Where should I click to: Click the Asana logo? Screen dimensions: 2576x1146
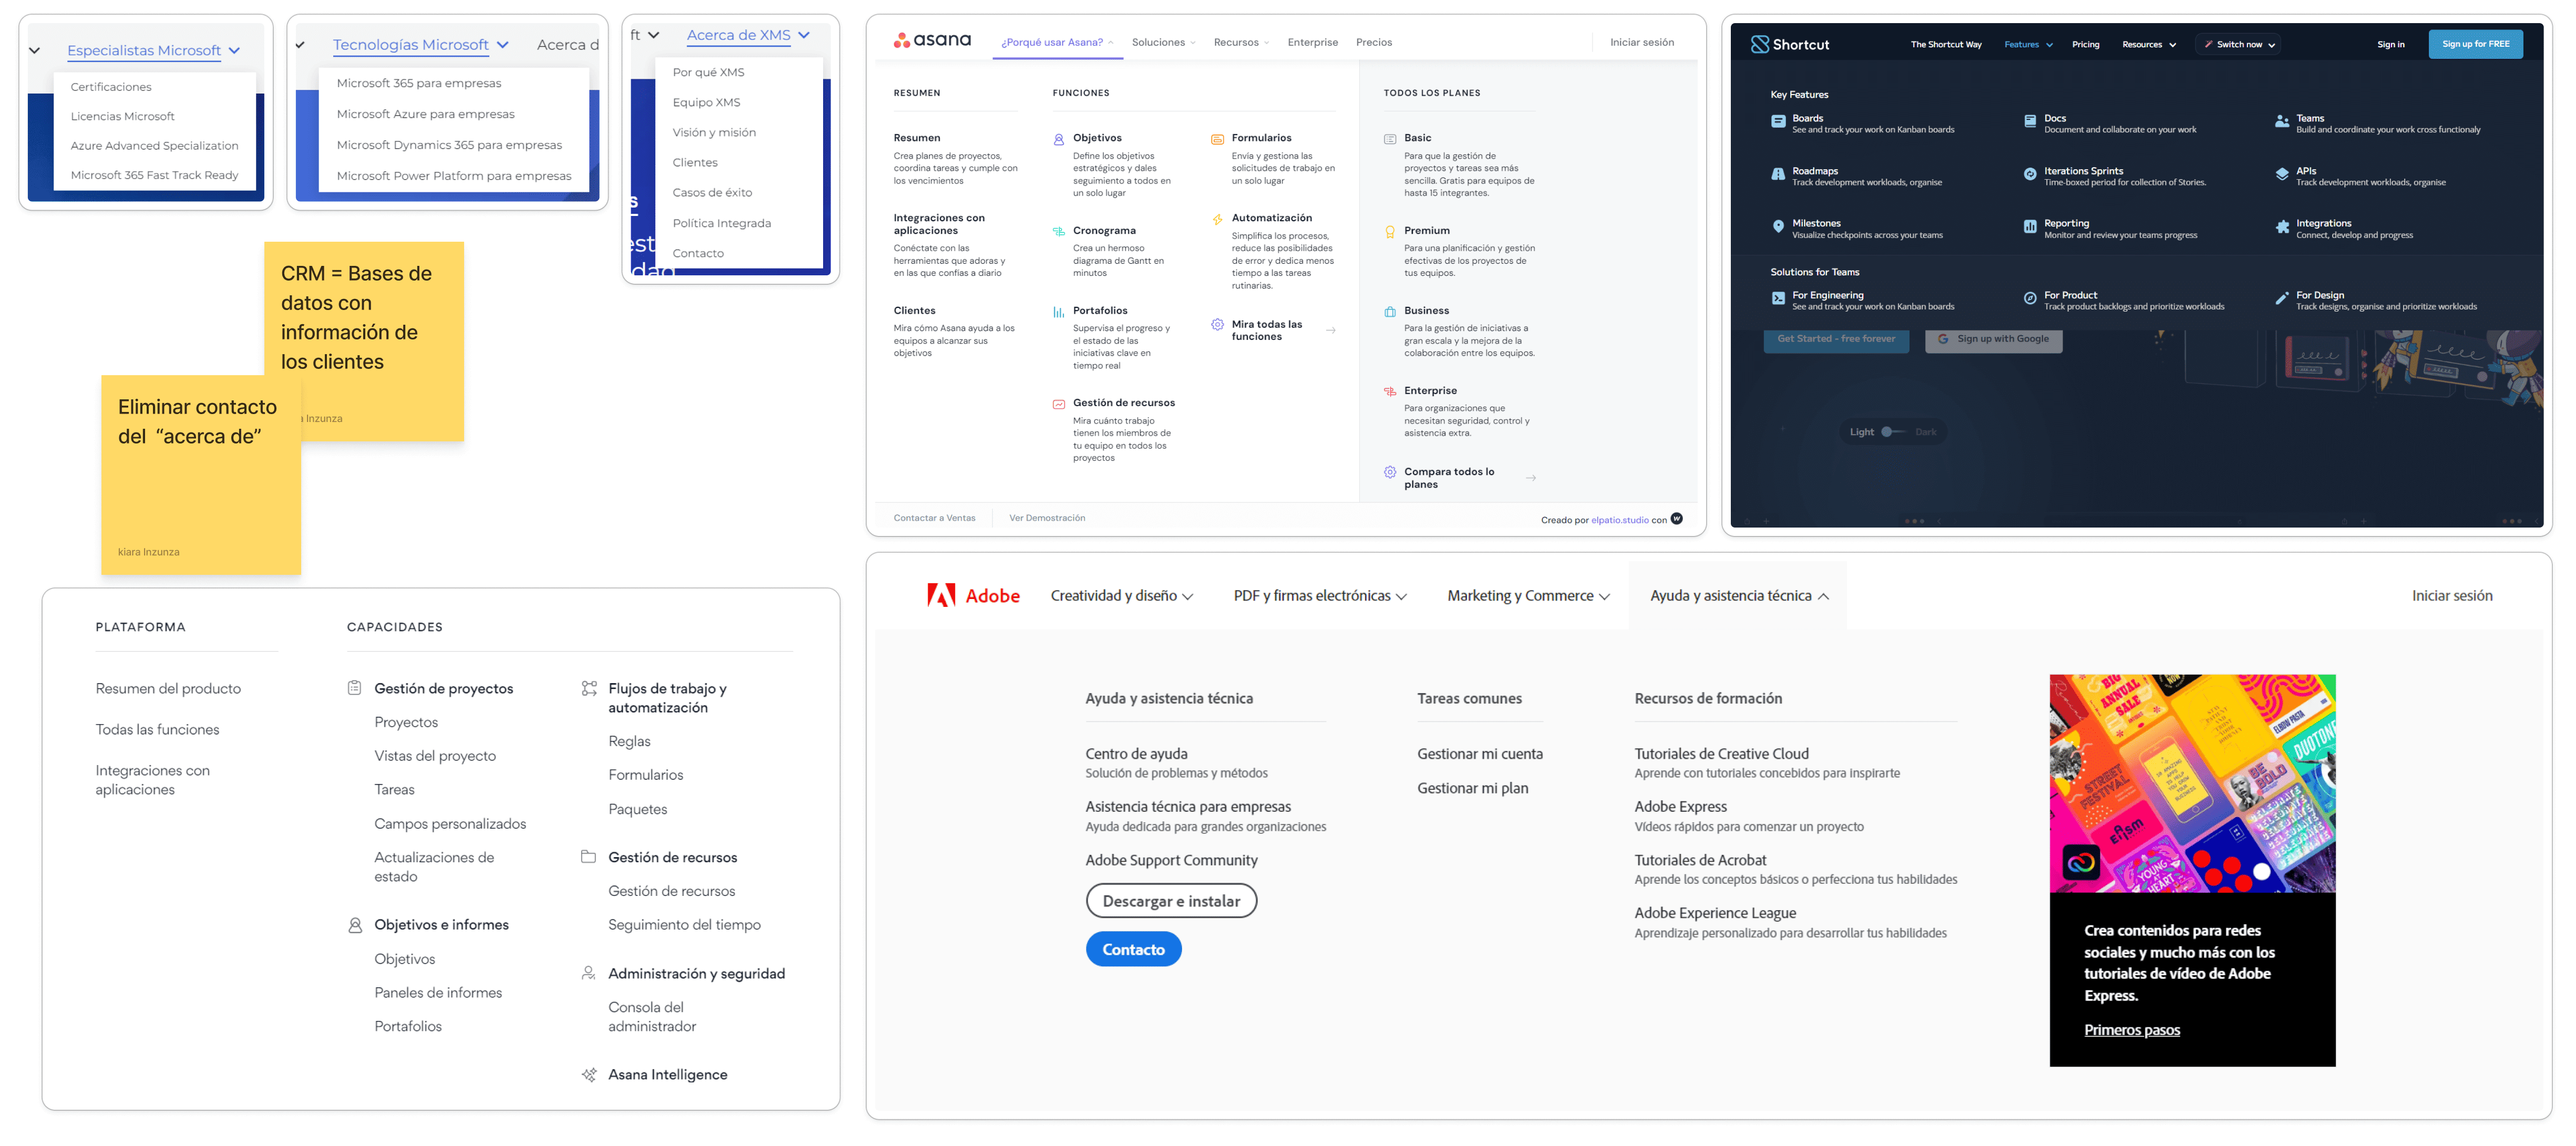click(x=931, y=40)
